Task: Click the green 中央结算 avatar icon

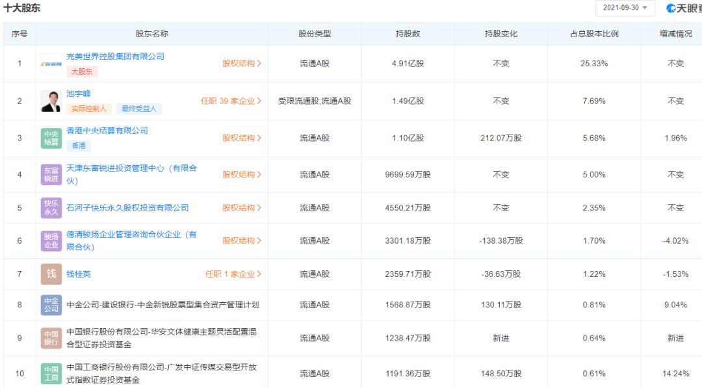Action: click(x=51, y=138)
